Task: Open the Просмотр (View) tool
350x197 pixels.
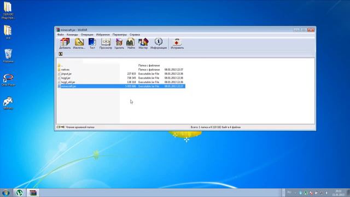Action: [106, 44]
